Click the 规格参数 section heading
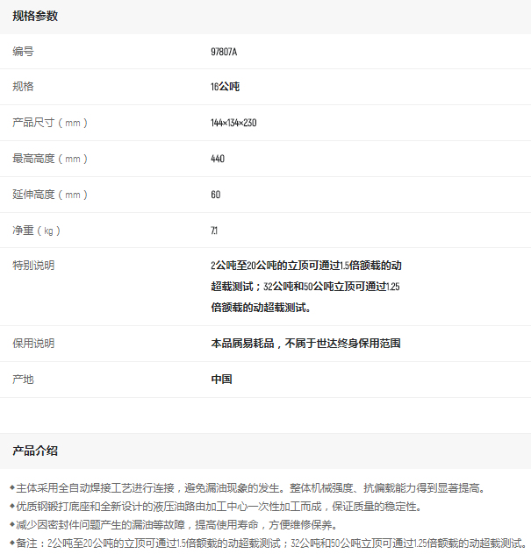 35,17
